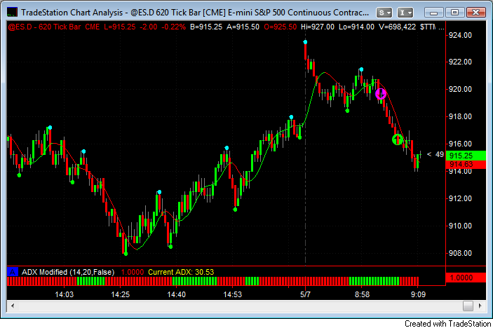Screen dimensions: 493x328
Task: Click the green pivot-low dot near 908.00
Action: pos(126,254)
